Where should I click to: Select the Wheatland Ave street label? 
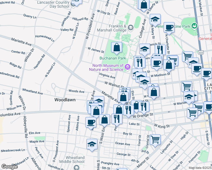point(33,92)
